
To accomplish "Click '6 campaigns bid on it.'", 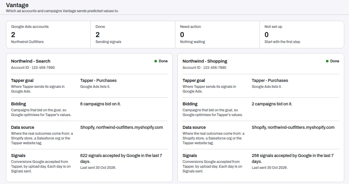I will (101, 104).
